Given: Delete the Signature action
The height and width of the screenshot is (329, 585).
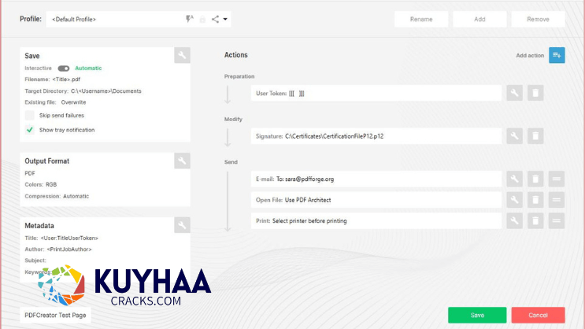Looking at the screenshot, I should point(535,136).
